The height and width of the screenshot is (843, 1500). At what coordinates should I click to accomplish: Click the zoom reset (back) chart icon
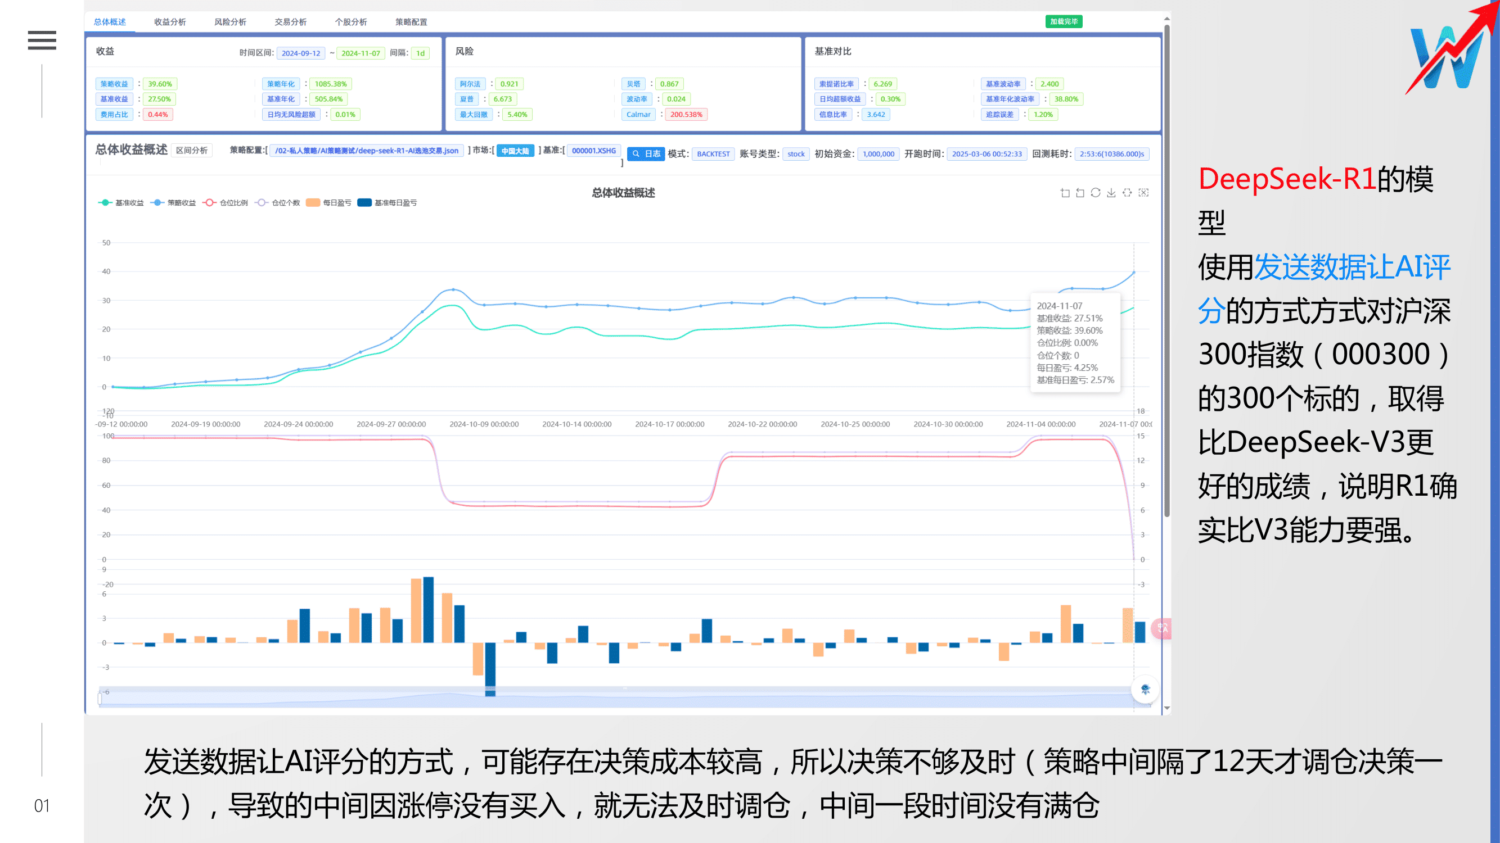coord(1080,193)
